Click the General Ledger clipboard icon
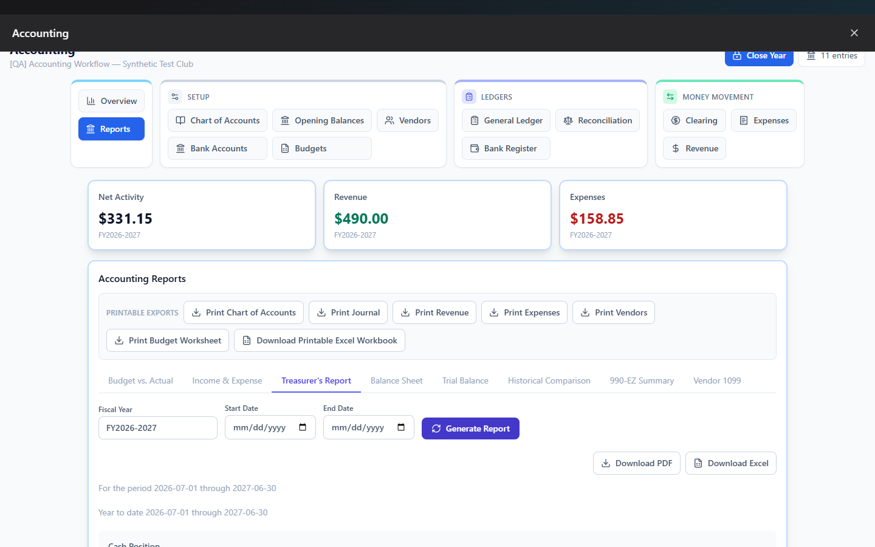Screen dimensions: 875x547 475,120
